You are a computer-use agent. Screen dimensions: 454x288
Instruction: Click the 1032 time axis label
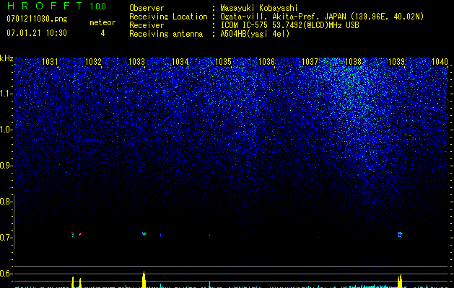point(93,61)
